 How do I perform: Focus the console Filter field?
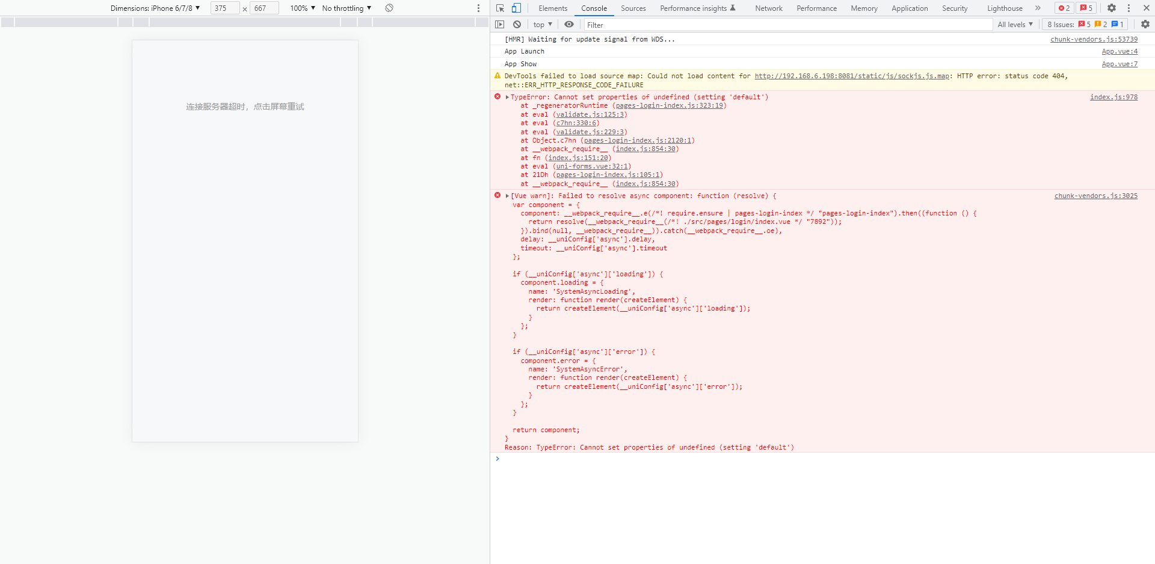coord(788,25)
